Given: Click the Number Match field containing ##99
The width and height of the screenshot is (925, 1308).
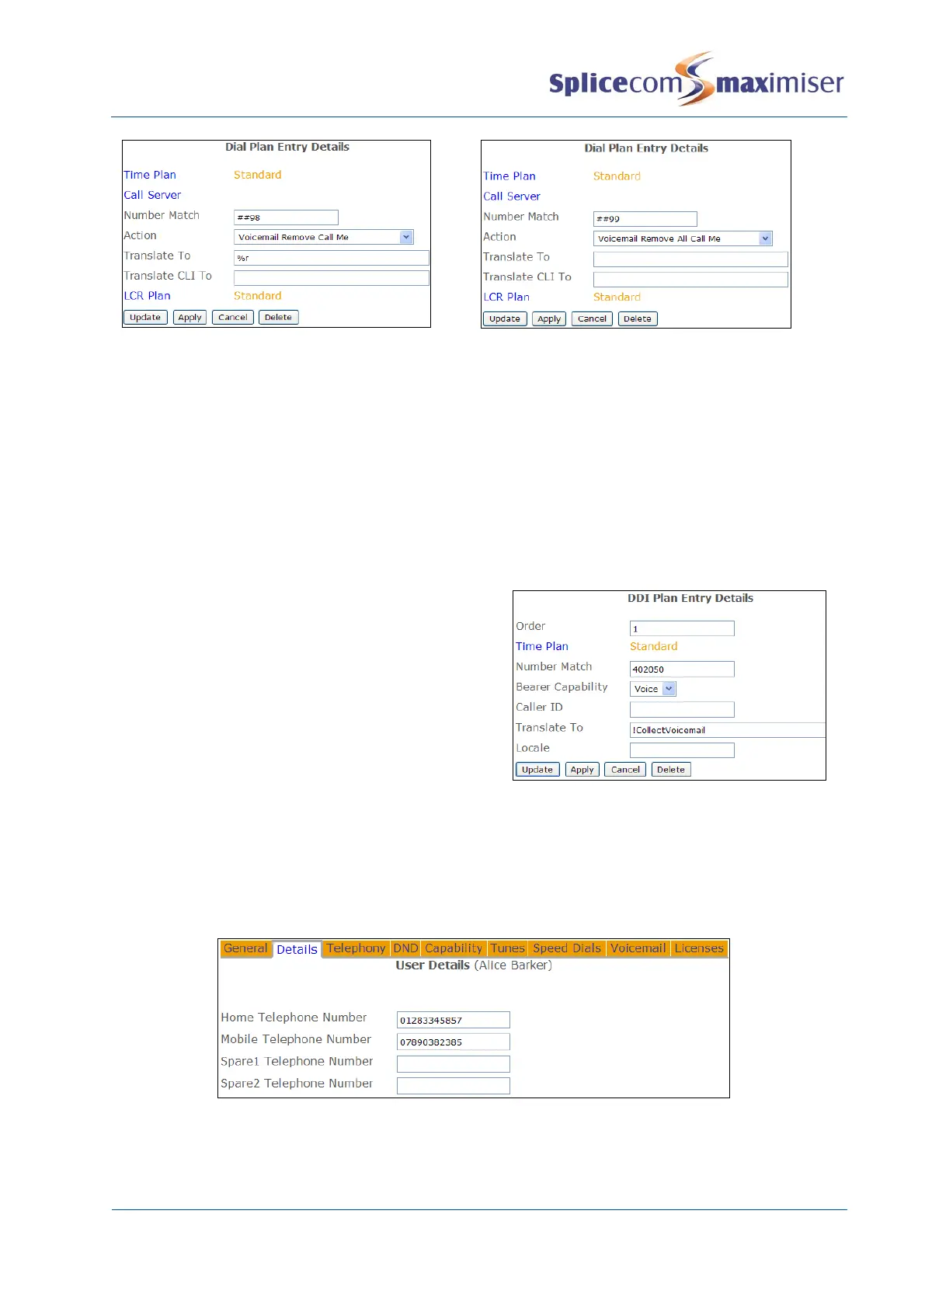Looking at the screenshot, I should click(645, 219).
